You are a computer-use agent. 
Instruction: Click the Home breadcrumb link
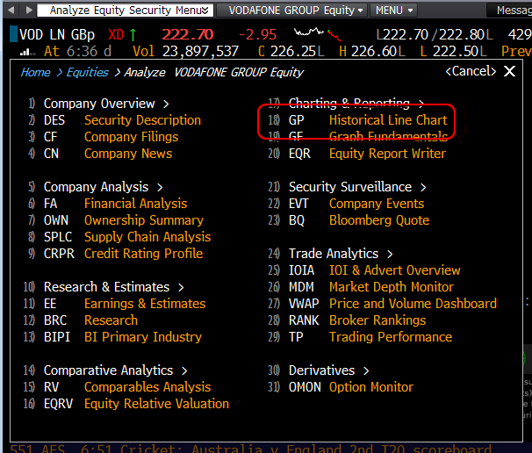pos(35,72)
